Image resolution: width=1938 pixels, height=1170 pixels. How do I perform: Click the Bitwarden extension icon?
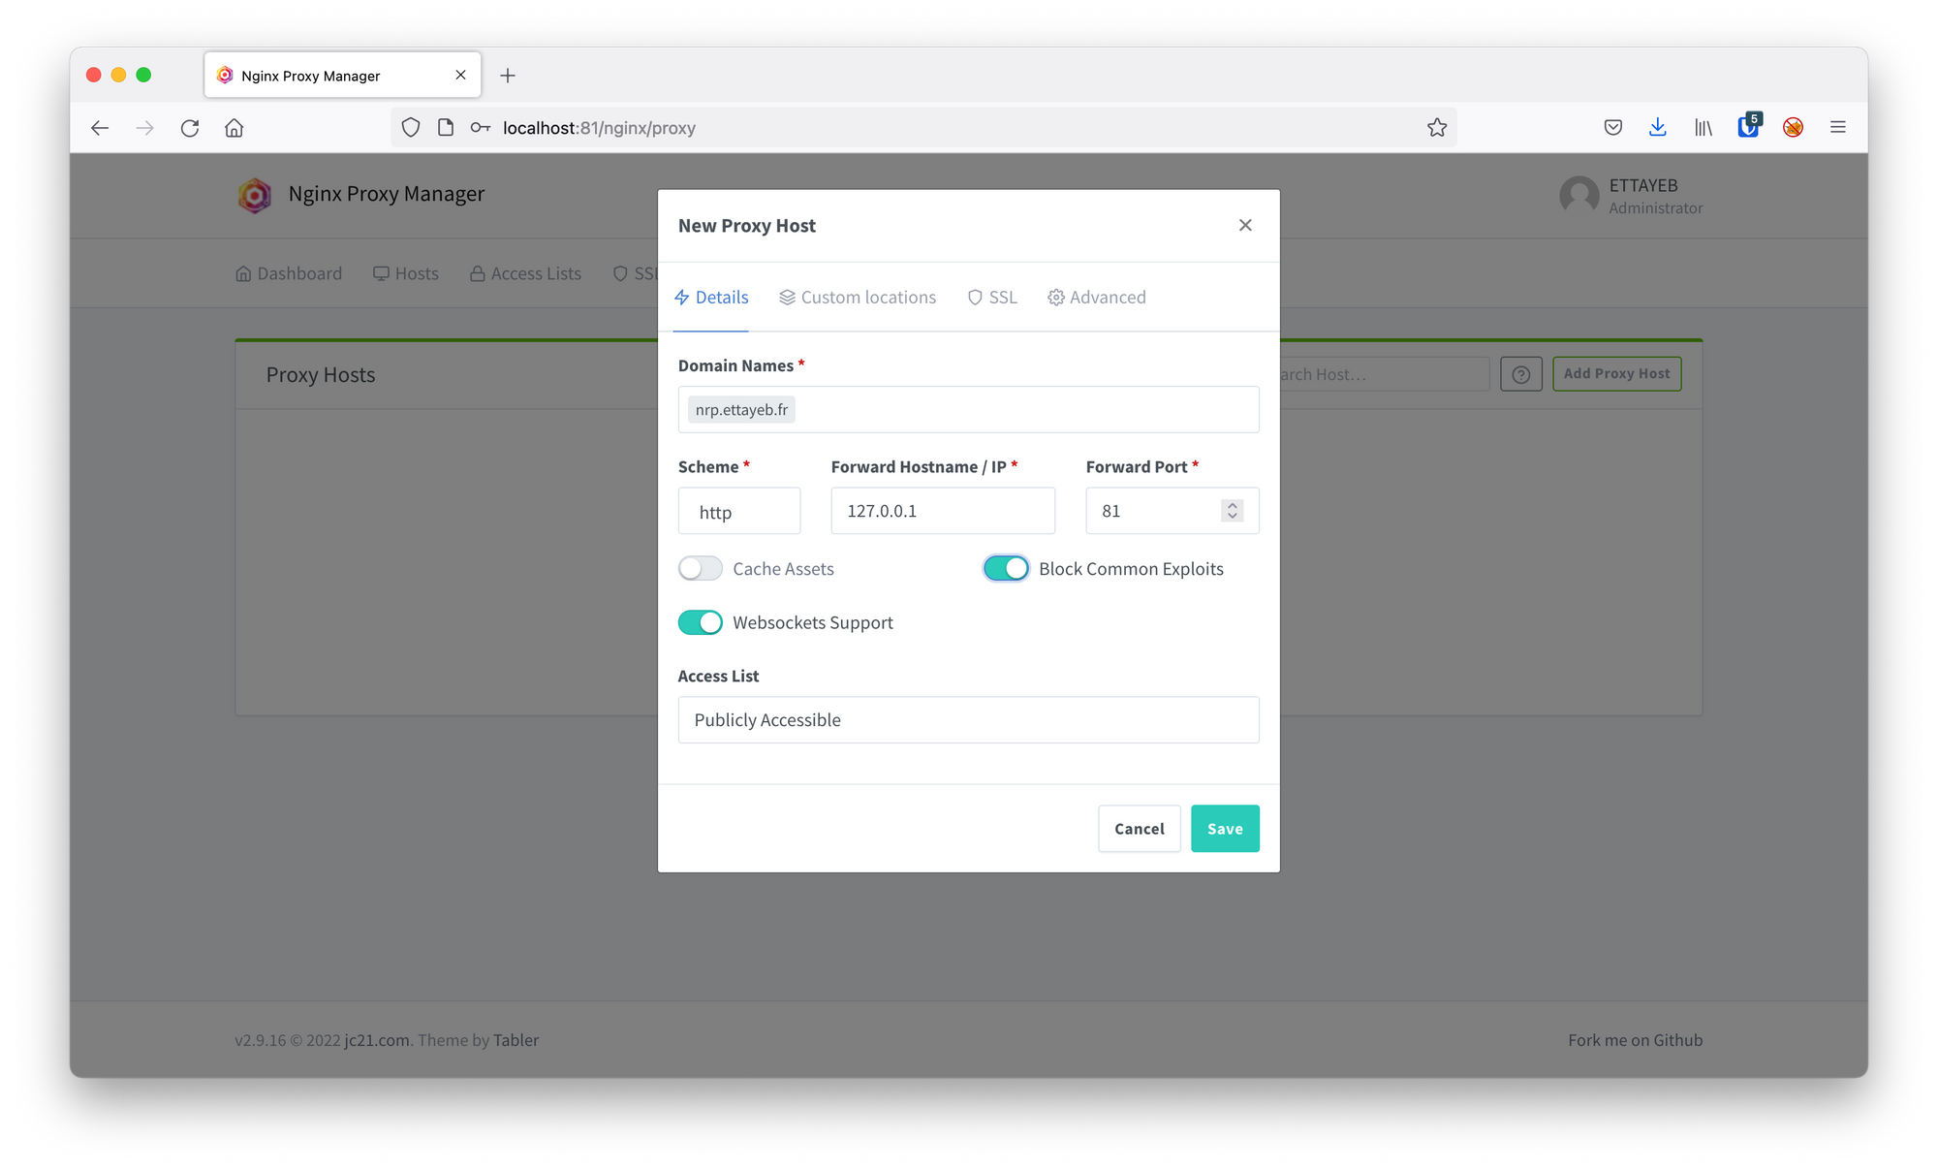[x=1749, y=126]
